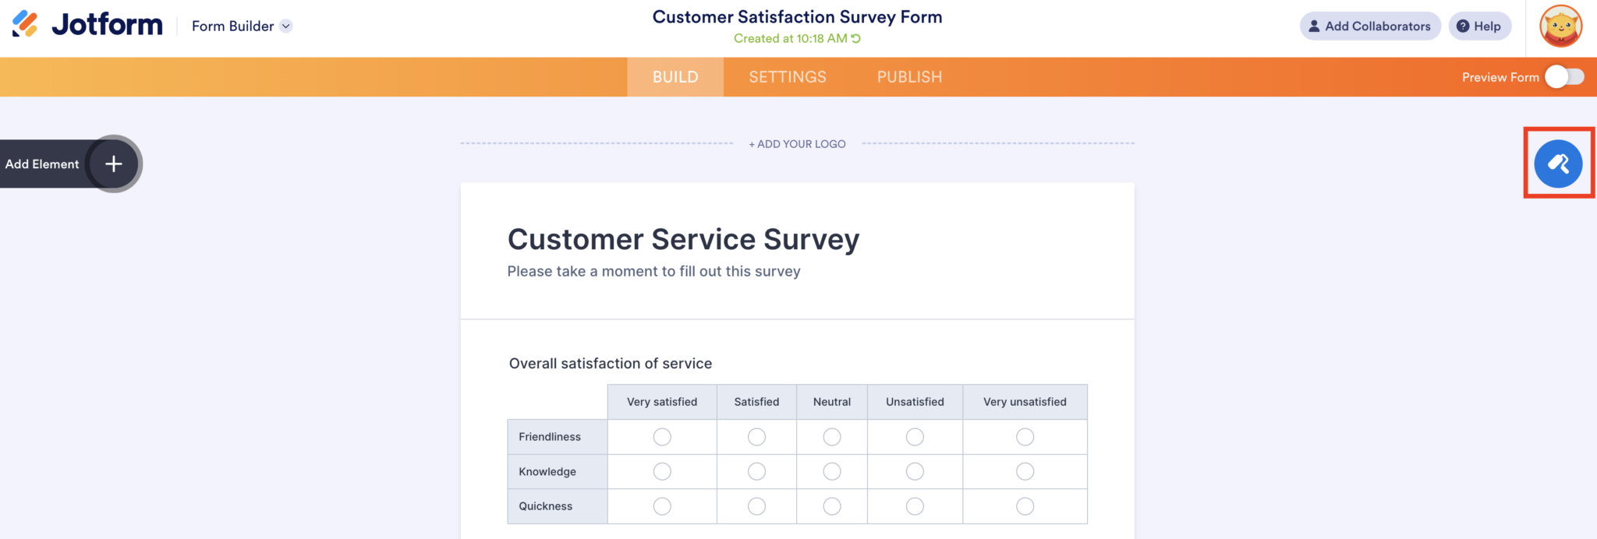
Task: Select Satisfied for Quickness
Action: 756,506
